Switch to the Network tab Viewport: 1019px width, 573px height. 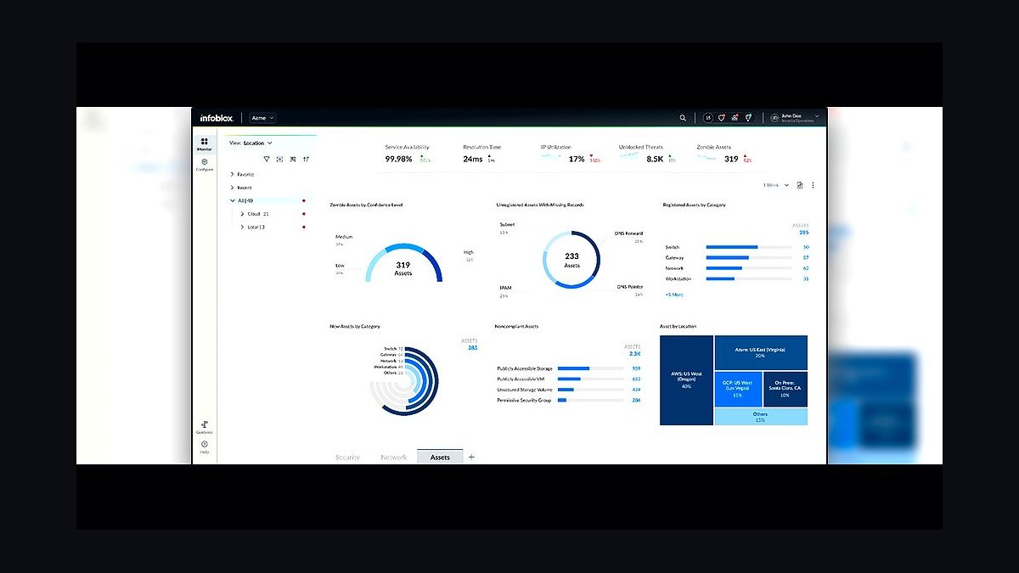[x=394, y=458]
